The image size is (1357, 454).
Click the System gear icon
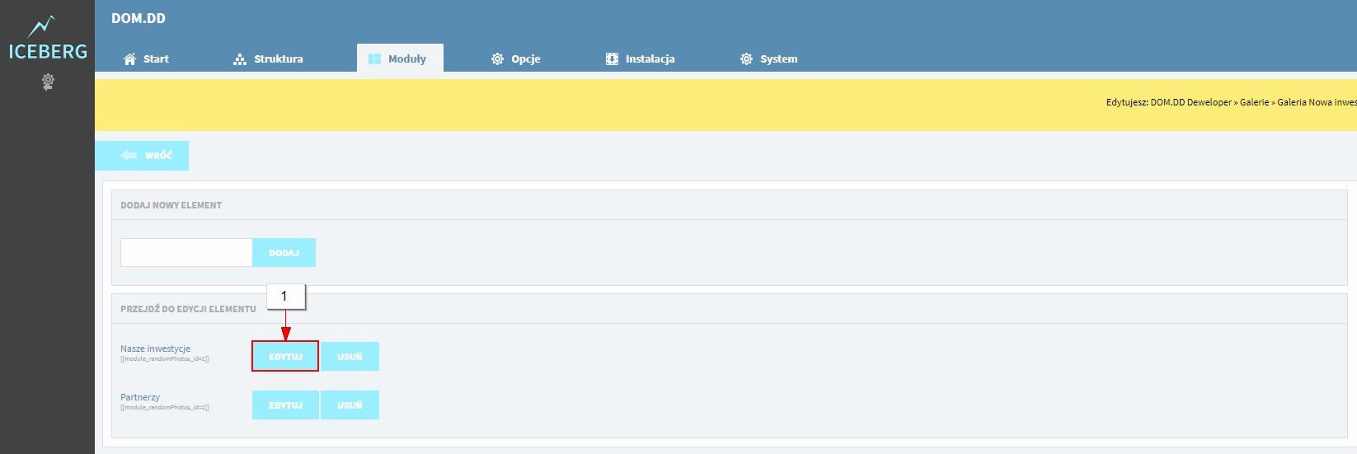tap(746, 59)
